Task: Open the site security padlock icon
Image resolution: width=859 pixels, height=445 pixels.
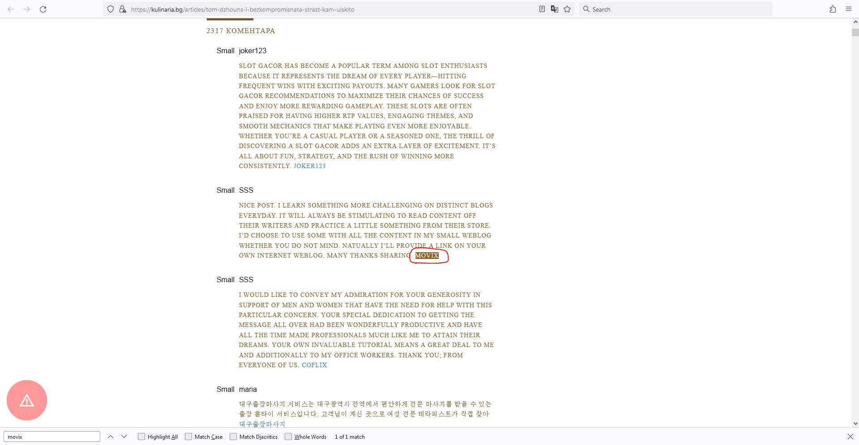Action: click(x=122, y=9)
